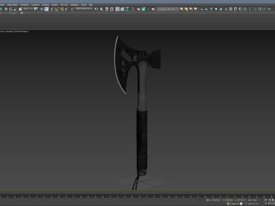Click the viewport shading label

[x=22, y=31]
